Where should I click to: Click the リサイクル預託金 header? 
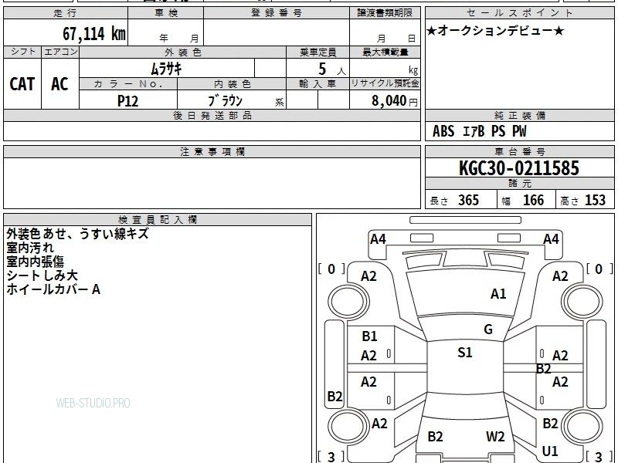385,84
